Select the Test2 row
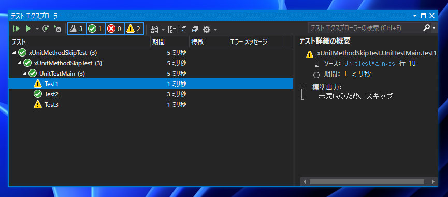This screenshot has height=197, width=448. pos(151,94)
